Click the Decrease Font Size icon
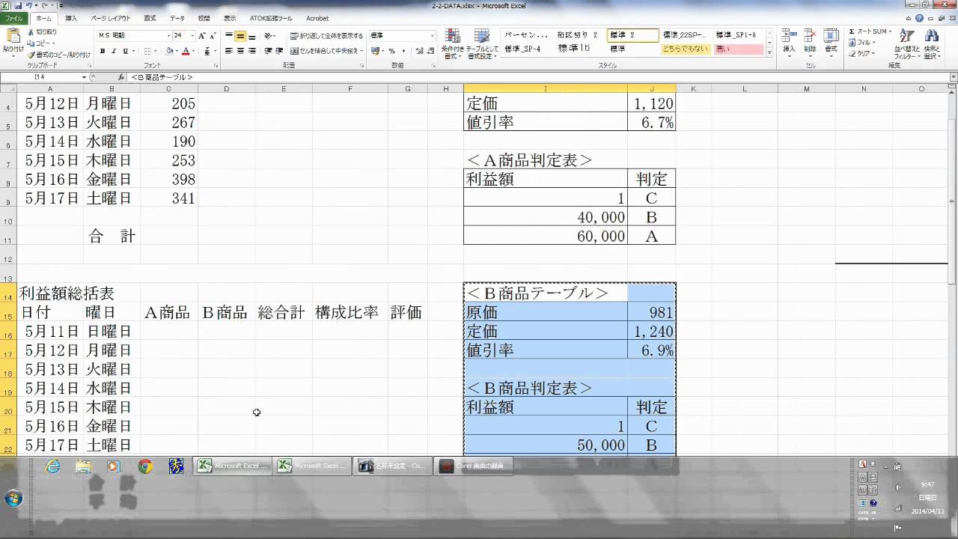 point(213,35)
